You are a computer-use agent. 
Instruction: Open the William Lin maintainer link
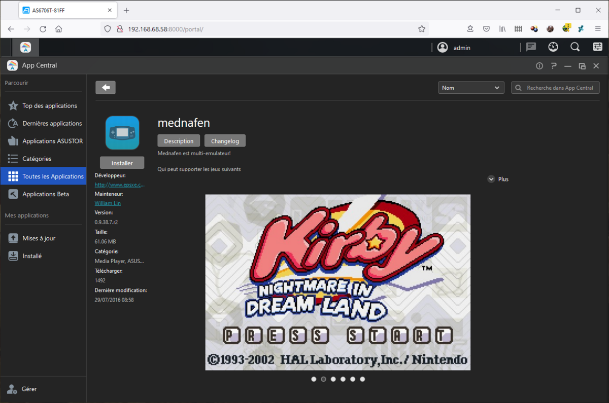coord(108,203)
